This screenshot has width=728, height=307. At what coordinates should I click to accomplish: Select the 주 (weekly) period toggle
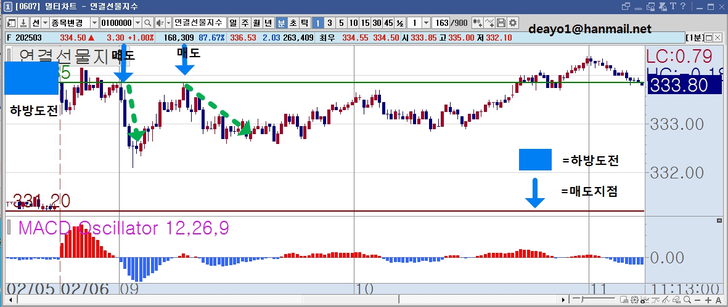click(244, 23)
